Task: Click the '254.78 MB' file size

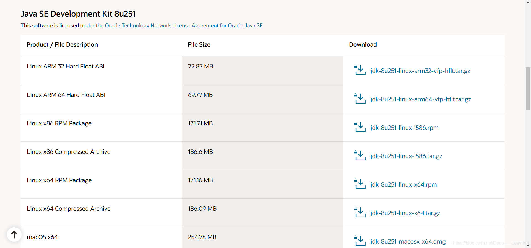Action: (x=202, y=237)
